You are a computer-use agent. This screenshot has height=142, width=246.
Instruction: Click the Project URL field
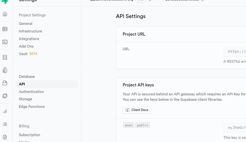click(235, 52)
